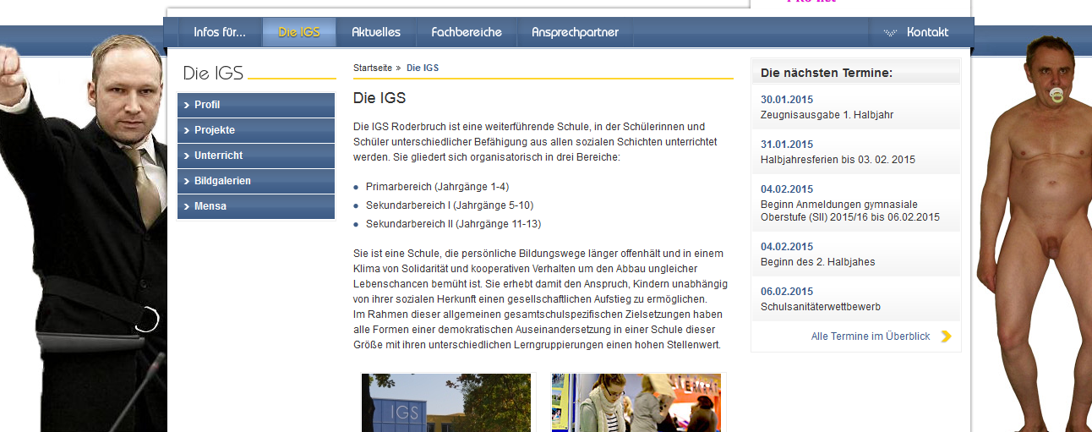Click the Startseite breadcrumb link

(x=373, y=68)
